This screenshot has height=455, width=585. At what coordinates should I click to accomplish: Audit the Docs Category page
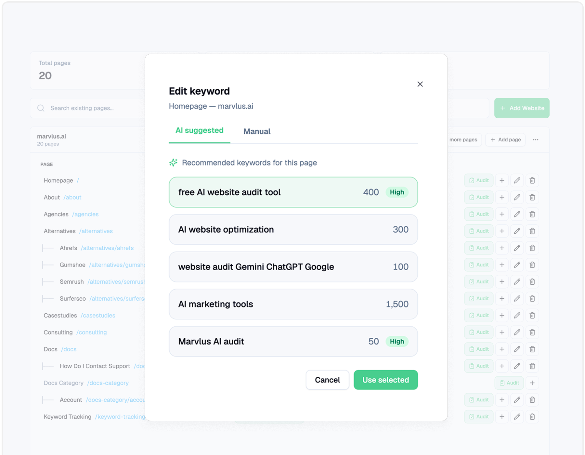pyautogui.click(x=509, y=383)
